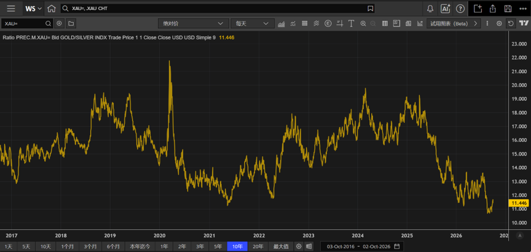
Task: Select the 1天 time range tab
Action: [9, 246]
